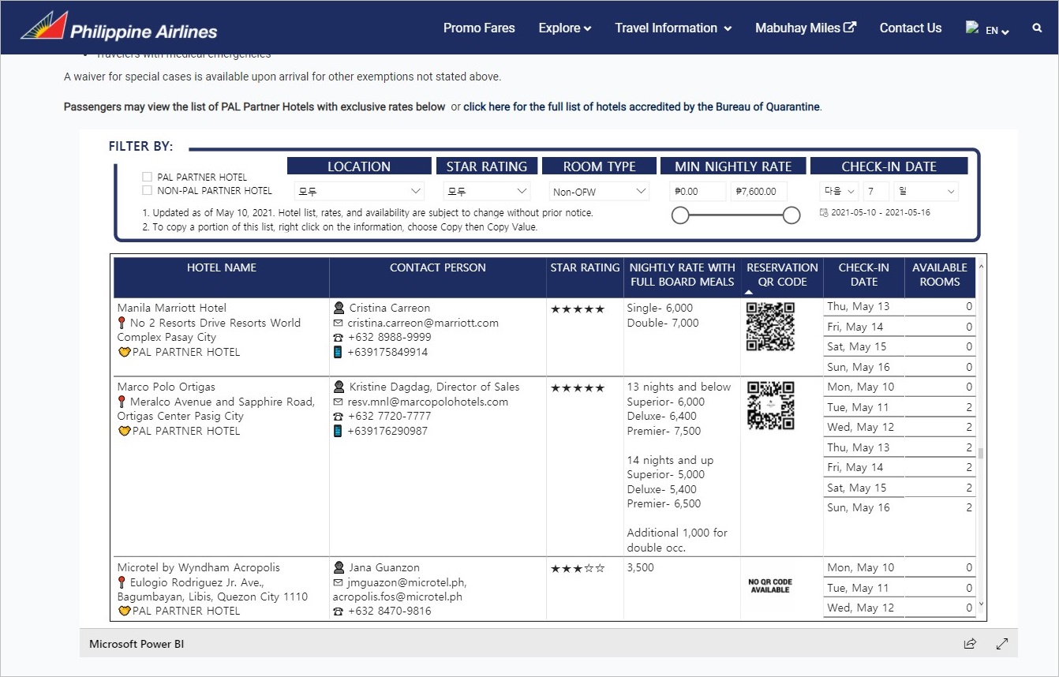This screenshot has height=677, width=1059.
Task: Click the Philippine Airlines logo
Action: [119, 27]
